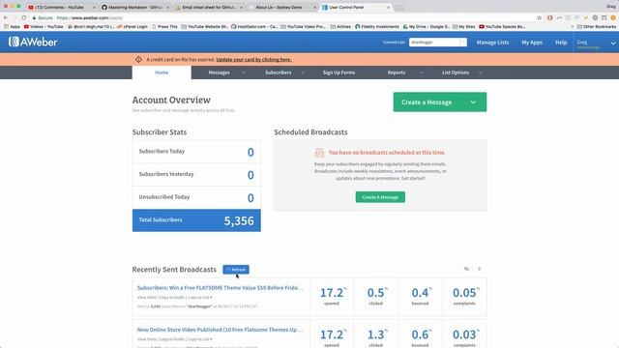The height and width of the screenshot is (348, 619).
Task: Click the Subscribers Today count
Action: (251, 153)
